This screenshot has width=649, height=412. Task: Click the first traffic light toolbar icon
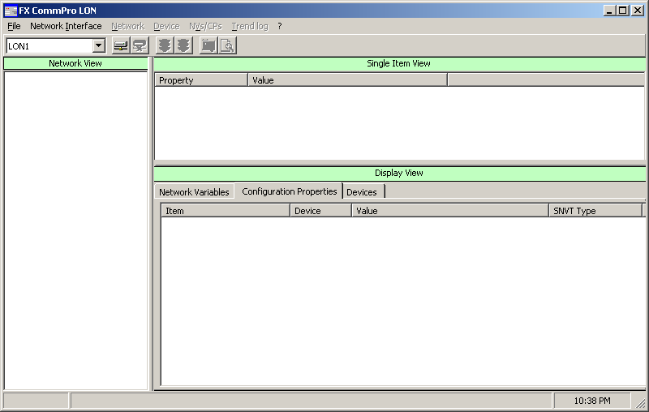pos(165,45)
